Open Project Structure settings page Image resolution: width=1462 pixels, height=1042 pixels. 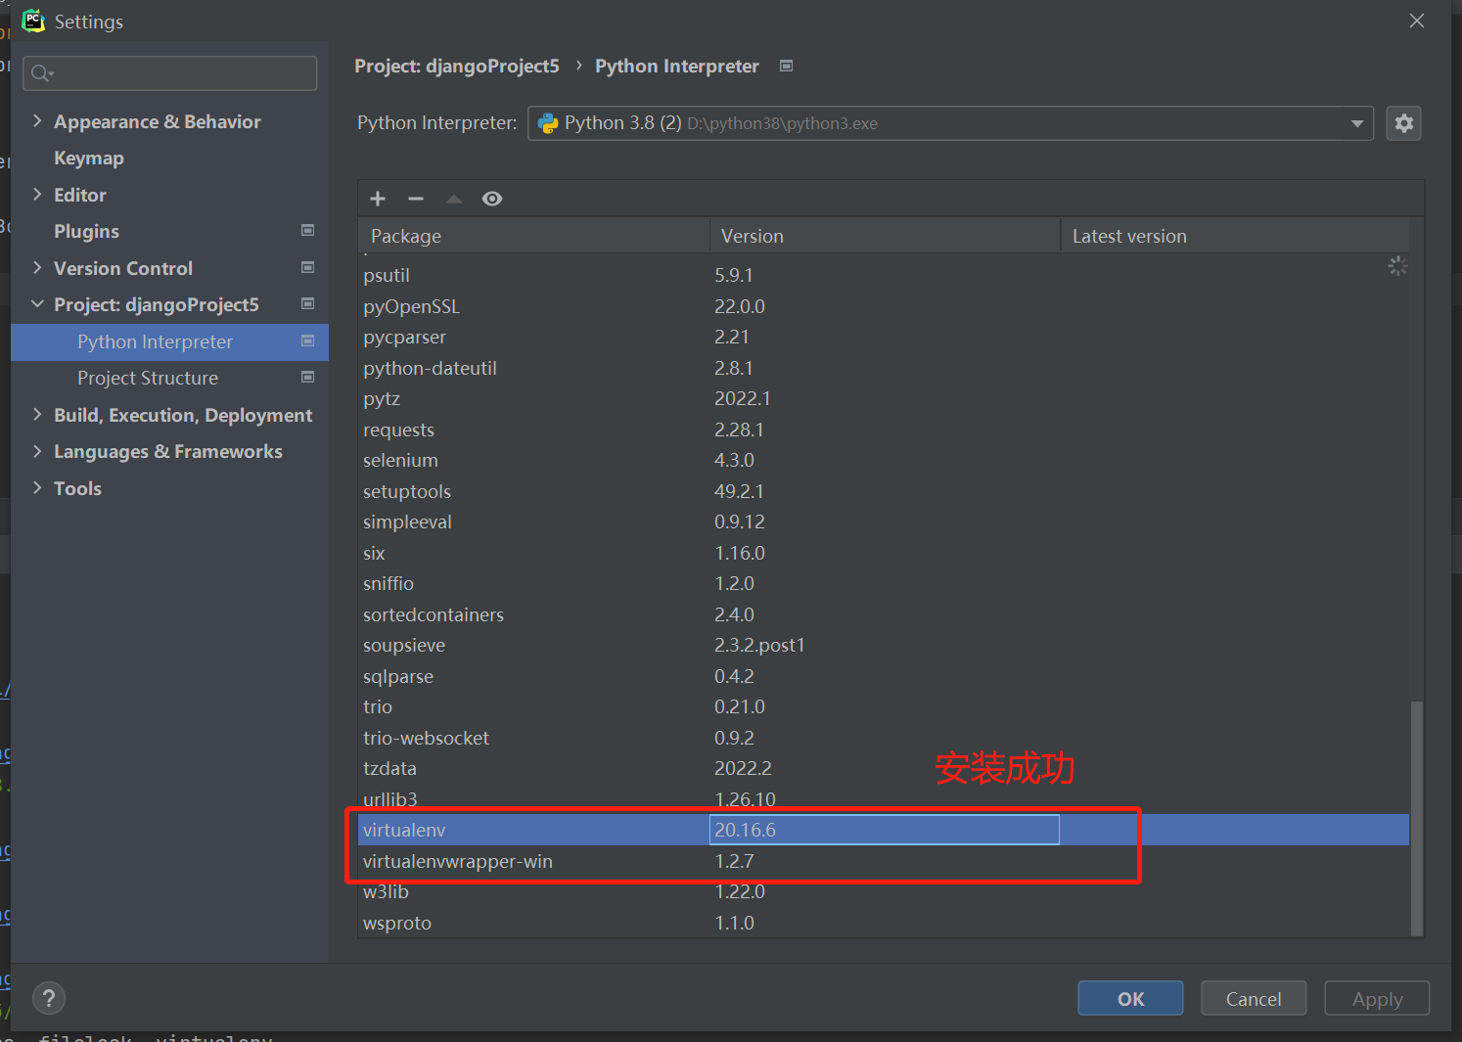pyautogui.click(x=148, y=379)
